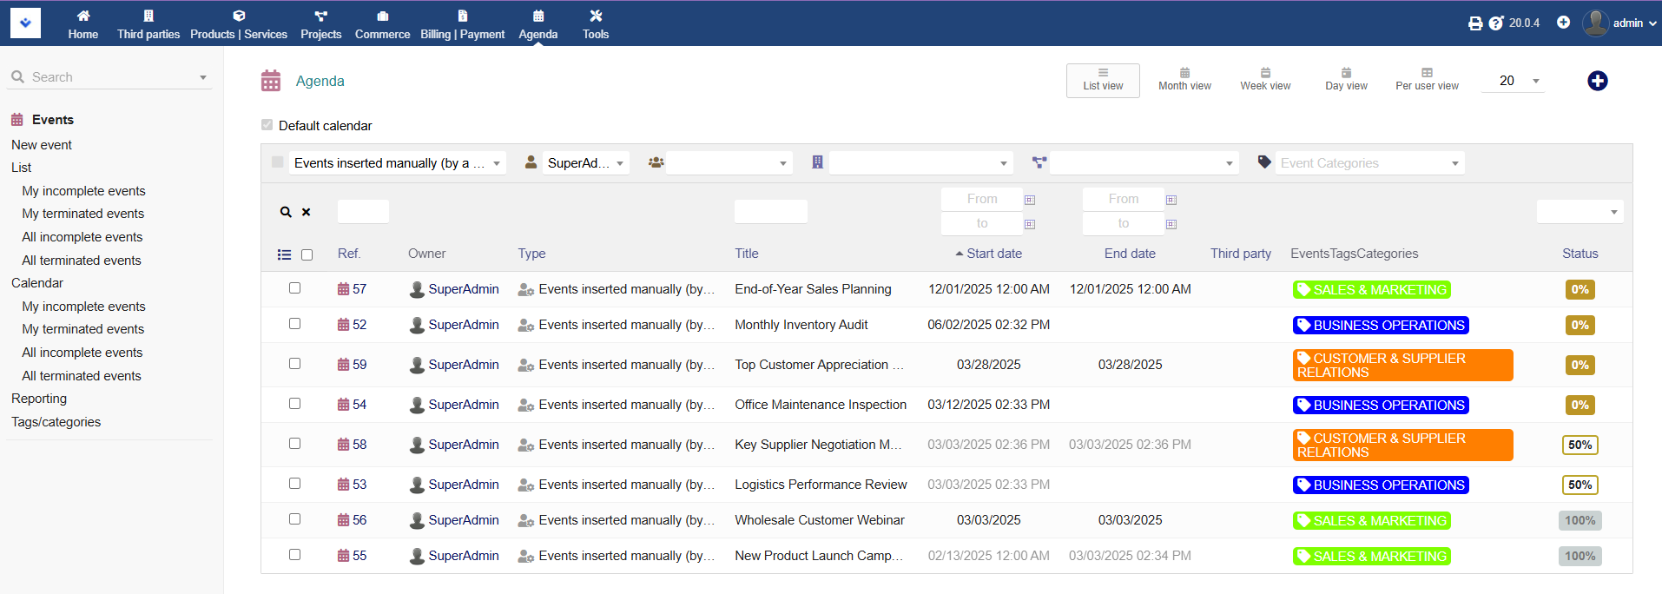
Task: Open the Third parties menu
Action: click(x=148, y=23)
